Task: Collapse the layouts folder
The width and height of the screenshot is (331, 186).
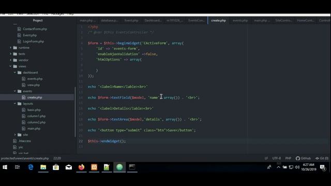Action: click(15, 103)
